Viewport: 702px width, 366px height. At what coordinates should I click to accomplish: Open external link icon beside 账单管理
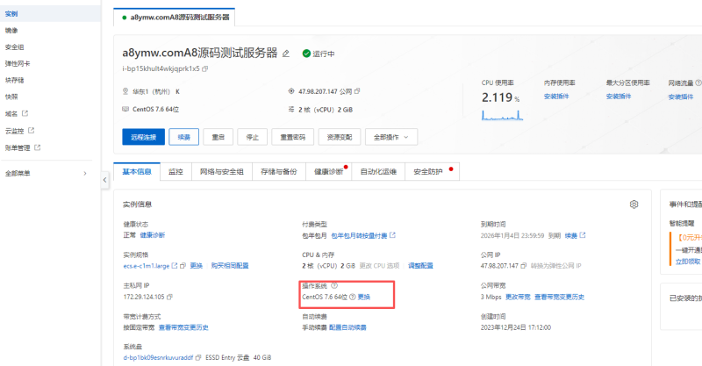pyautogui.click(x=38, y=147)
